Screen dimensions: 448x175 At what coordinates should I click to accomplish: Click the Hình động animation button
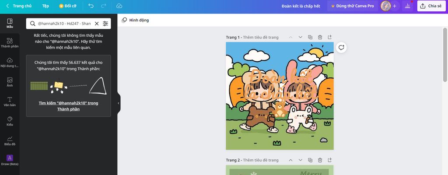point(135,20)
